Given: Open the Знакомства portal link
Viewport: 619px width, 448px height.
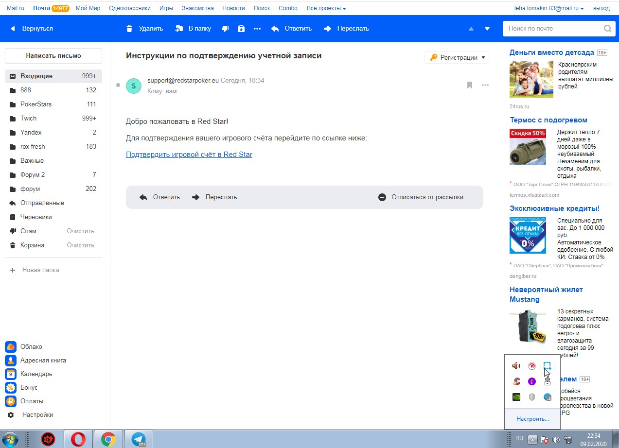Looking at the screenshot, I should click(x=198, y=8).
